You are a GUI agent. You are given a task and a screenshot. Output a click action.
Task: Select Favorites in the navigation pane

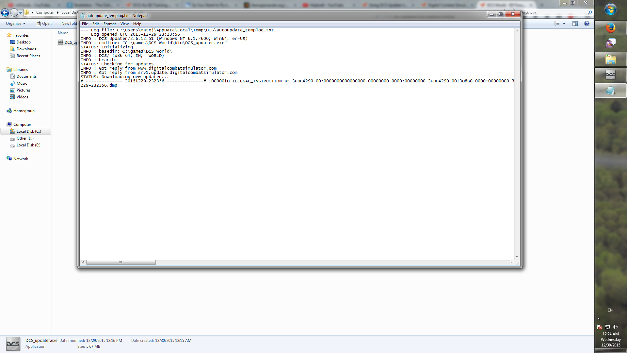point(21,35)
